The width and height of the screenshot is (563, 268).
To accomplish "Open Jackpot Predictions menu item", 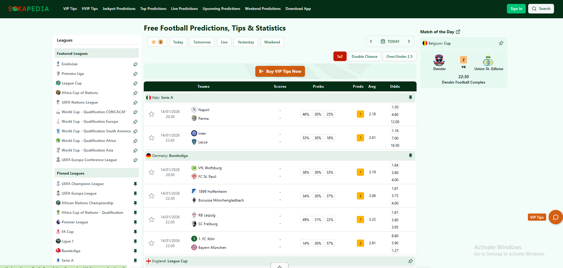I will coord(119,9).
